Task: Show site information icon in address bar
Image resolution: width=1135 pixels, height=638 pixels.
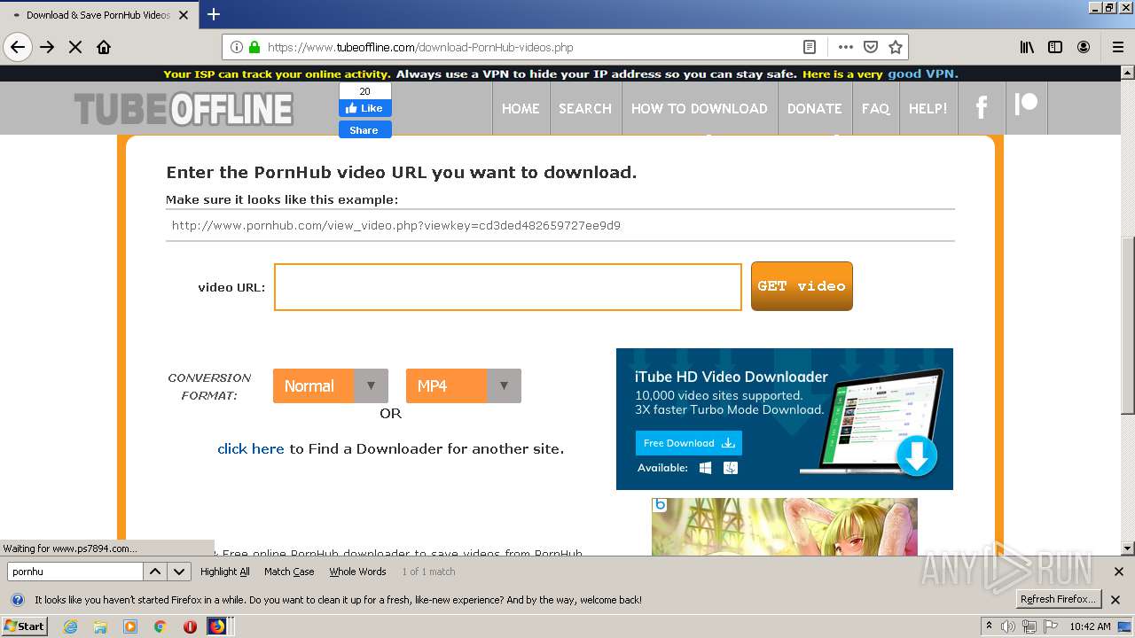Action: [x=237, y=47]
